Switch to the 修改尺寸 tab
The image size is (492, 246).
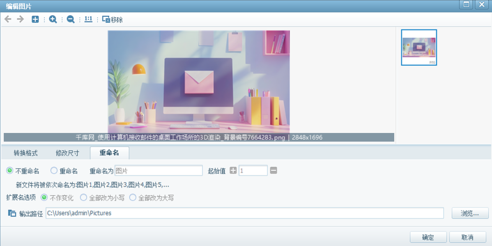click(x=67, y=153)
